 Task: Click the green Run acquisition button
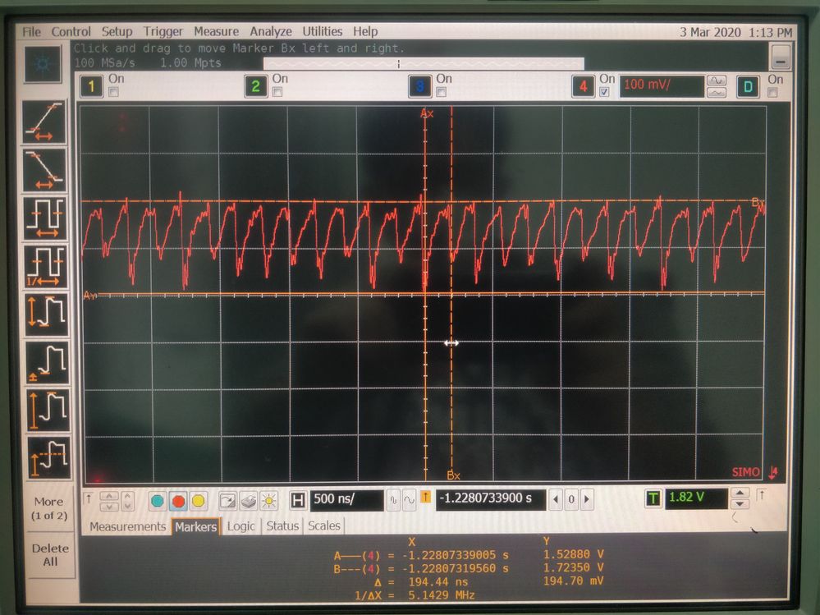pos(158,501)
